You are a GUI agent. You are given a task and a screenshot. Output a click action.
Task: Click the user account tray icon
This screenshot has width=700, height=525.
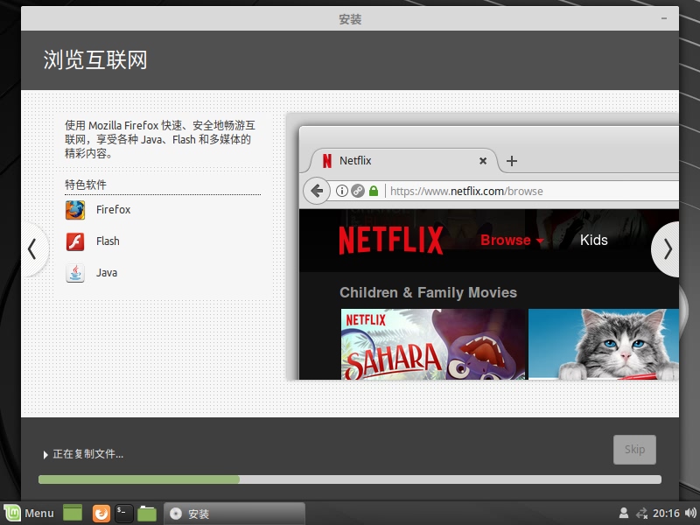click(x=624, y=514)
